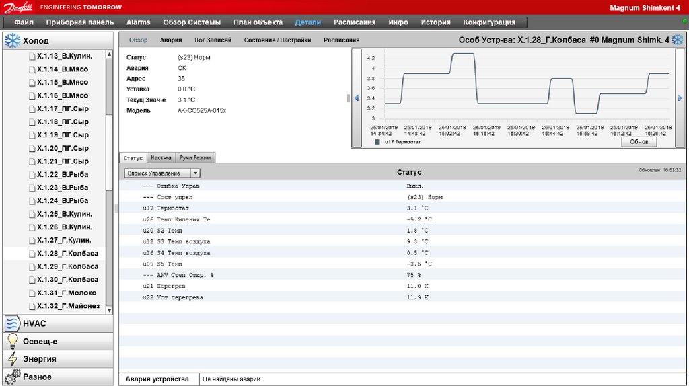Switch to the Ручн Режим tab
The width and height of the screenshot is (689, 386).
pos(195,158)
